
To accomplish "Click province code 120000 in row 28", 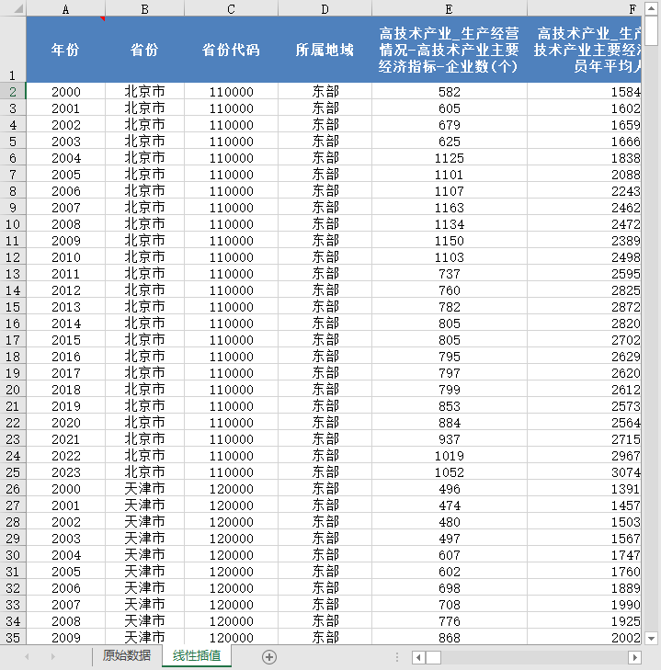I will point(231,522).
